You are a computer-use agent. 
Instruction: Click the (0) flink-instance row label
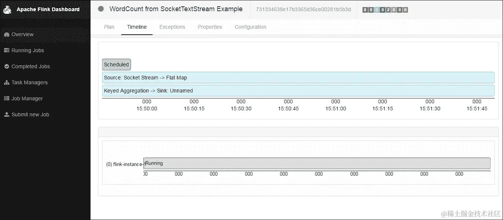125,164
